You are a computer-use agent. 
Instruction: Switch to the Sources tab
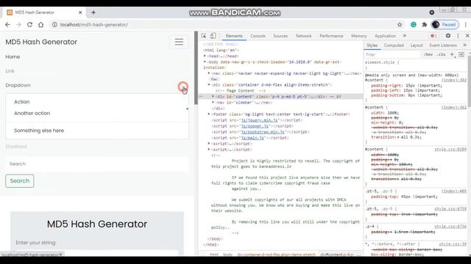click(280, 36)
